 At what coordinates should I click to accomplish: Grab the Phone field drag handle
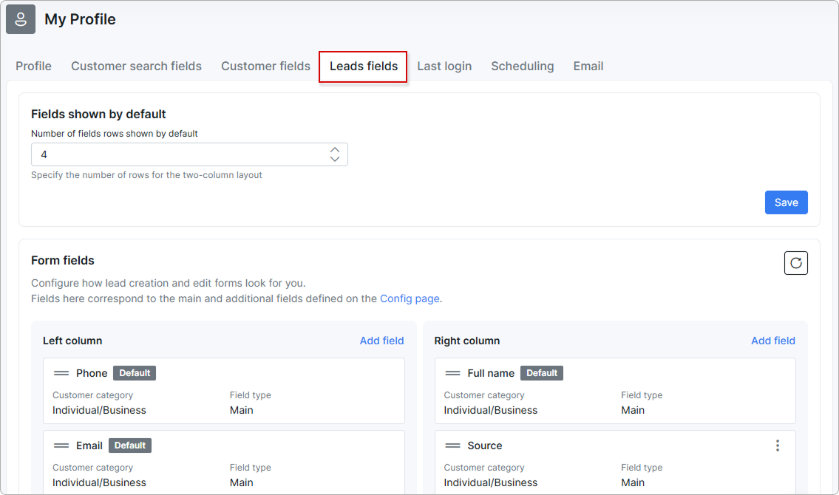coord(61,373)
